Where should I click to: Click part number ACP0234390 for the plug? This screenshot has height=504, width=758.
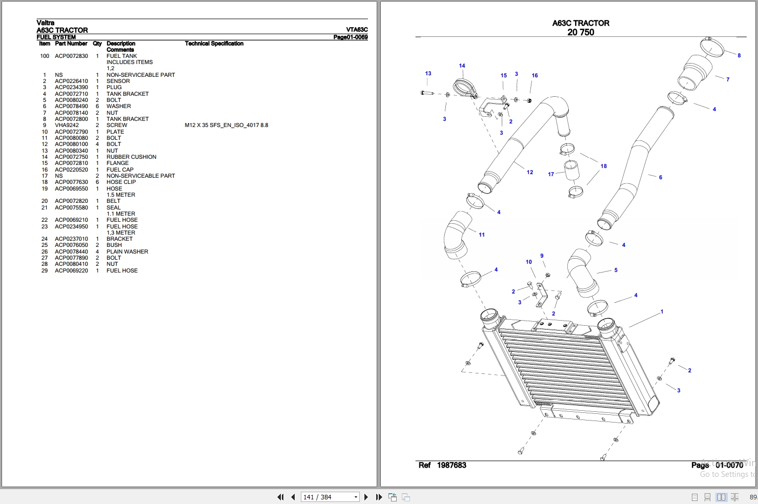(x=71, y=87)
